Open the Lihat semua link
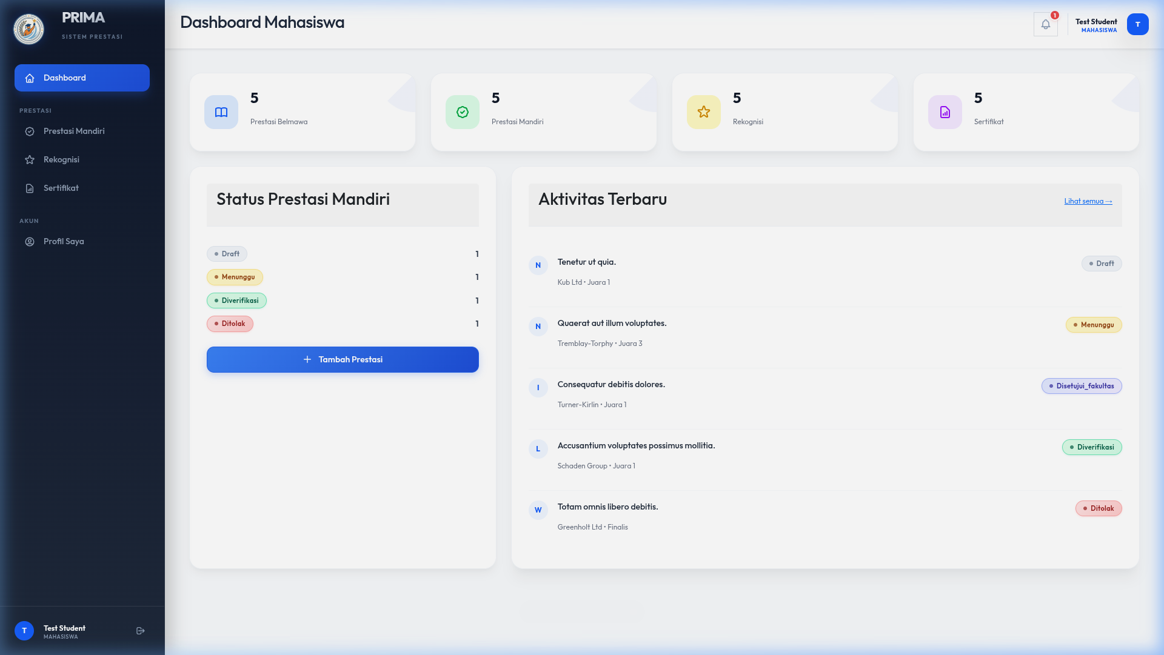1164x655 pixels. pos(1088,201)
